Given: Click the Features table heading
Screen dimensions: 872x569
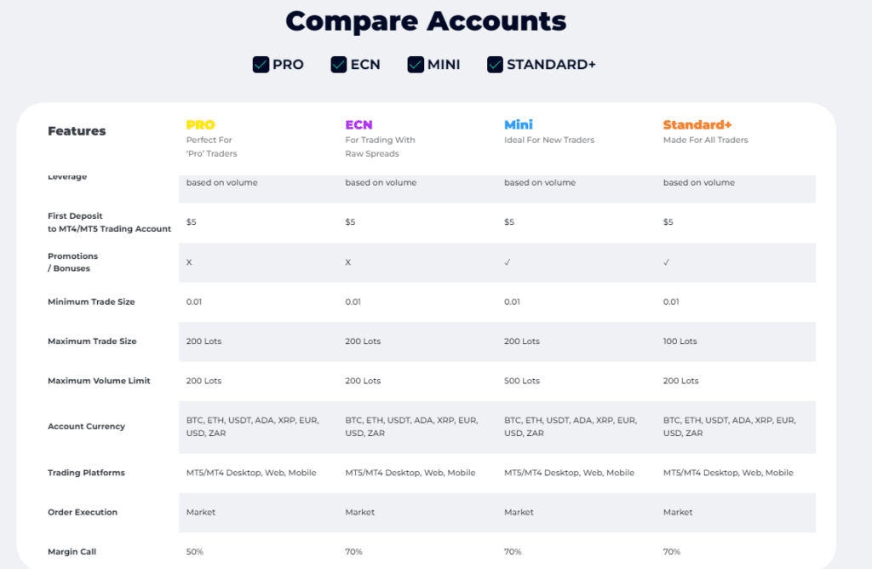Looking at the screenshot, I should (75, 130).
